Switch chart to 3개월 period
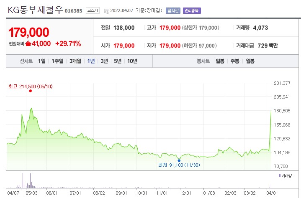 75,61
